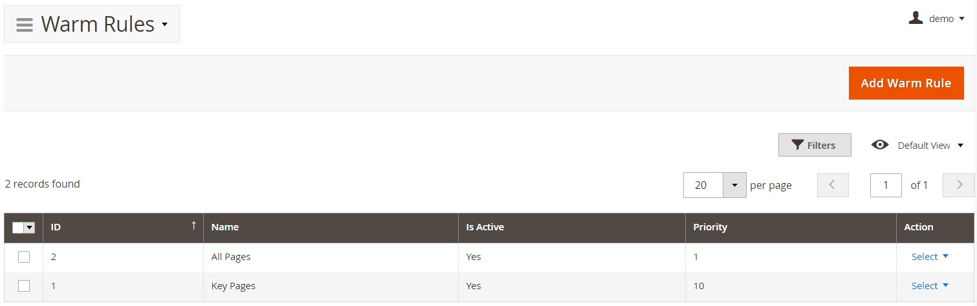Viewport: 977px width, 306px height.
Task: Check the Key Pages row checkbox
Action: pyautogui.click(x=24, y=286)
